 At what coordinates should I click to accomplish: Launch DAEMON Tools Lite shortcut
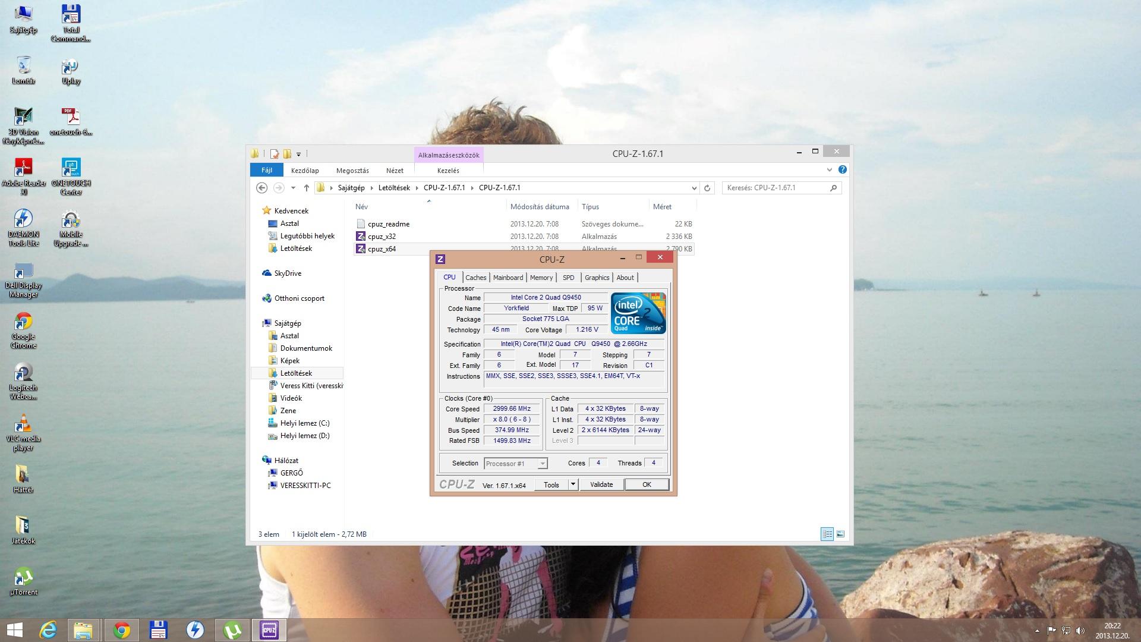pyautogui.click(x=23, y=228)
